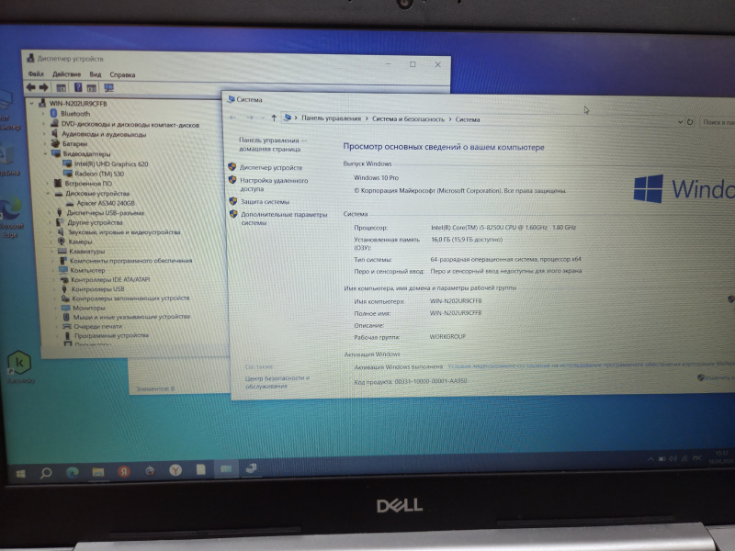
Task: Select Intel(R) UHD Graphics 620 device
Action: [104, 163]
